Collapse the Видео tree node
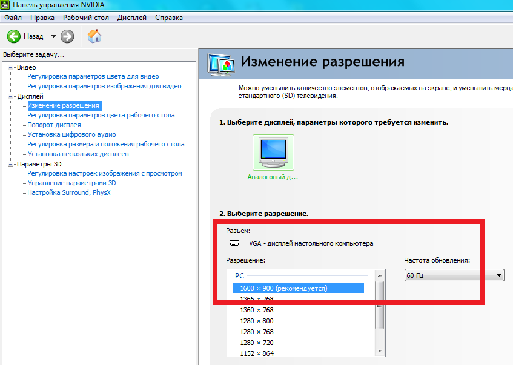513x365 pixels. pos(11,67)
